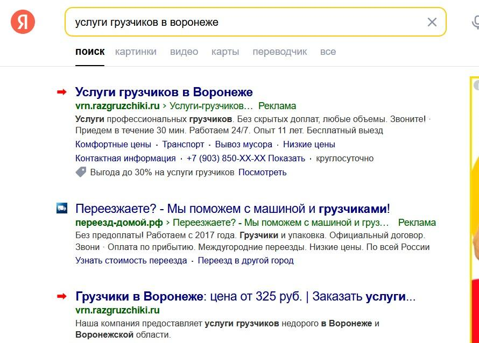
Task: Click Посмотреть next to the 30% discount
Action: click(263, 173)
